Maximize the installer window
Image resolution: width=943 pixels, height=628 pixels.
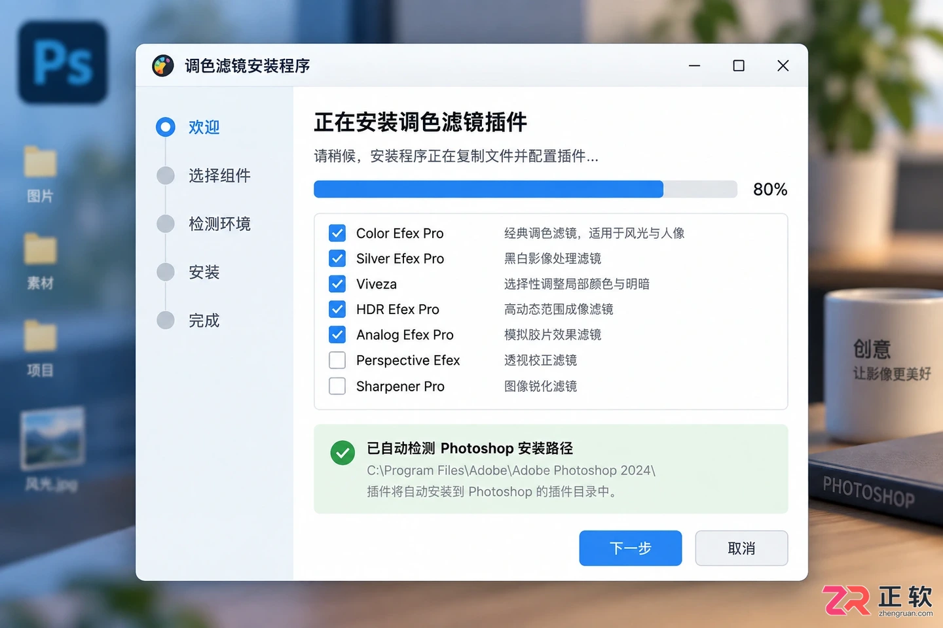click(x=739, y=65)
